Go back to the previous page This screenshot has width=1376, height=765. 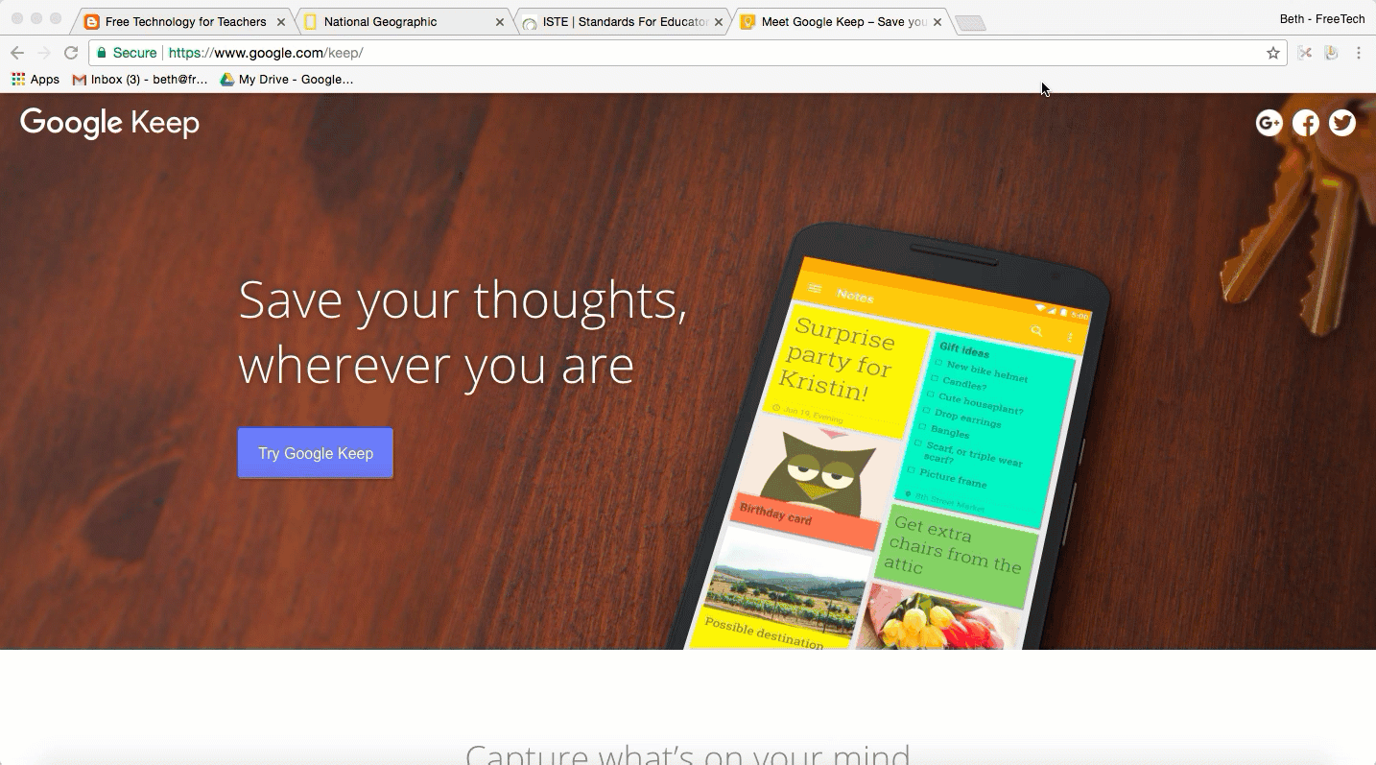(17, 53)
